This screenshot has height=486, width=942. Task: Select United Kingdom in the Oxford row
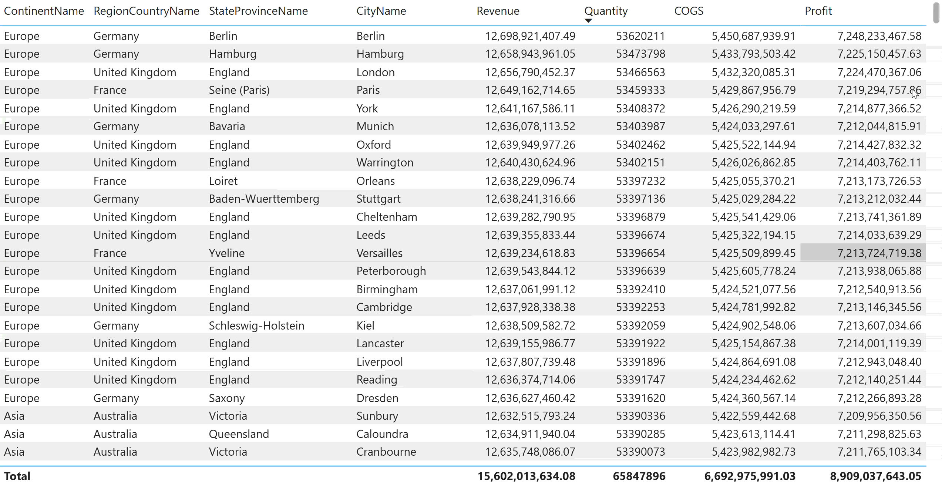point(135,145)
